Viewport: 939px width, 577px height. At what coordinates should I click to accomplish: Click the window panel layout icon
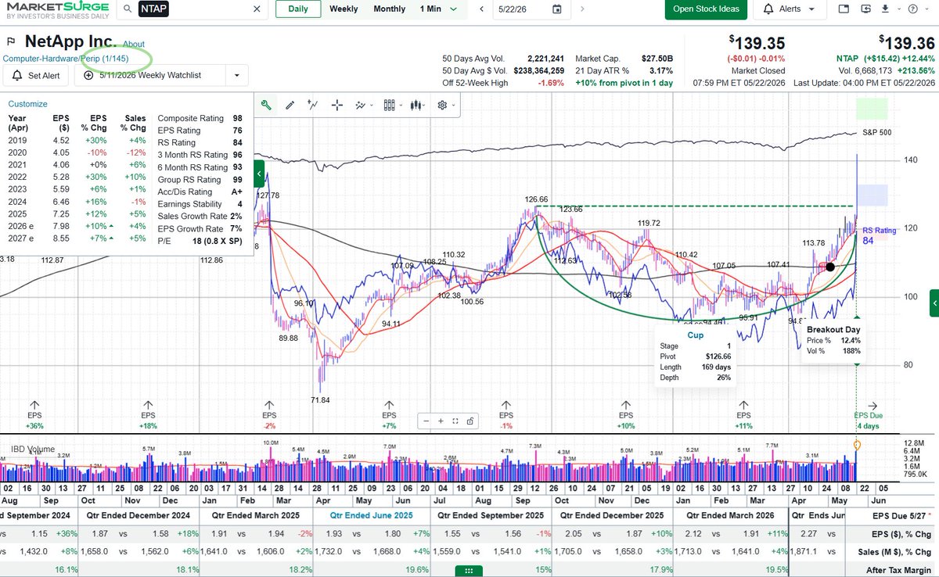click(844, 9)
